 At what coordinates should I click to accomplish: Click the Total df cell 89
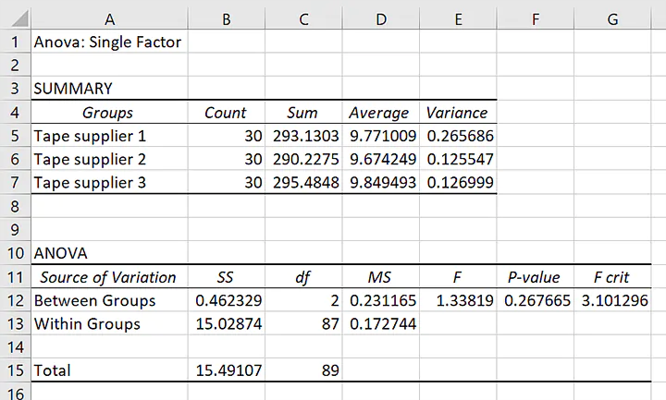[x=303, y=370]
